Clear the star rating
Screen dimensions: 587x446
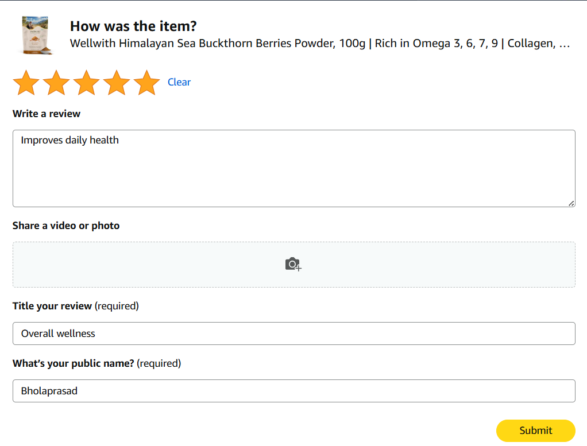point(179,82)
